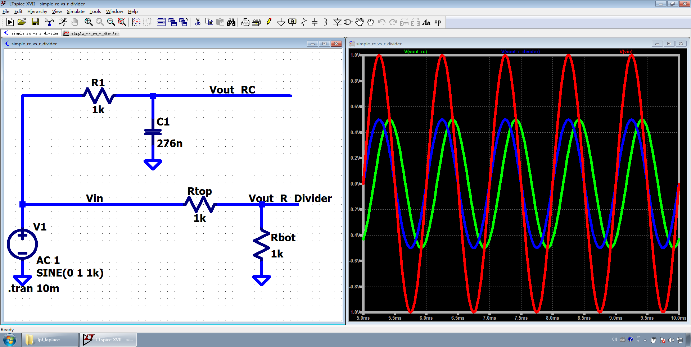Click the Zoom to fit icon
Viewport: 691px width, 347px height.
[122, 22]
